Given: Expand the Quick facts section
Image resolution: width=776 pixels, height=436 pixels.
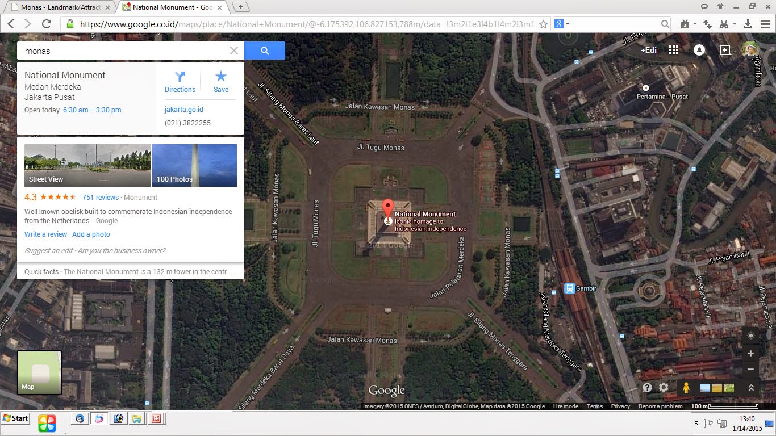Looking at the screenshot, I should 131,272.
